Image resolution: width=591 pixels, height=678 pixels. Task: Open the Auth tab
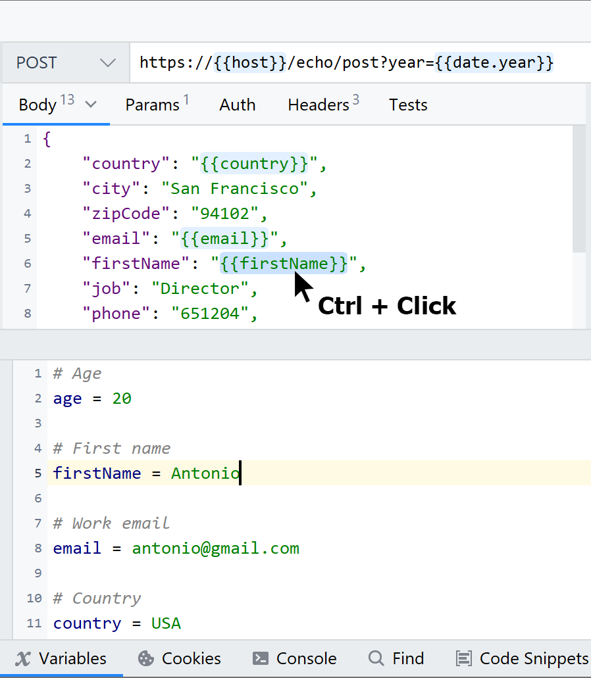click(237, 105)
